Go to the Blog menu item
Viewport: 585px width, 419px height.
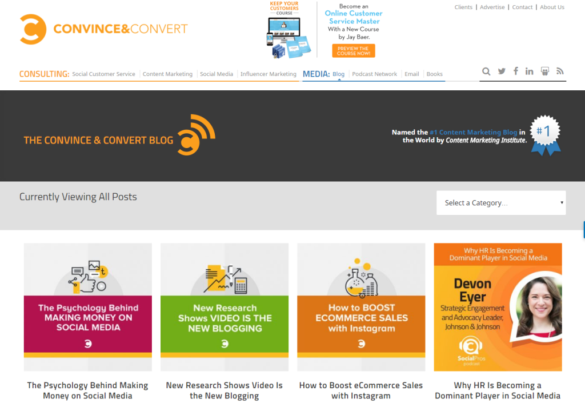click(x=338, y=74)
